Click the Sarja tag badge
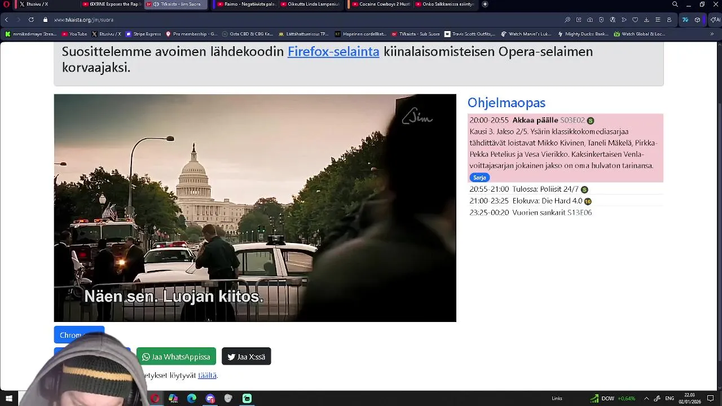The image size is (722, 406). click(x=479, y=178)
